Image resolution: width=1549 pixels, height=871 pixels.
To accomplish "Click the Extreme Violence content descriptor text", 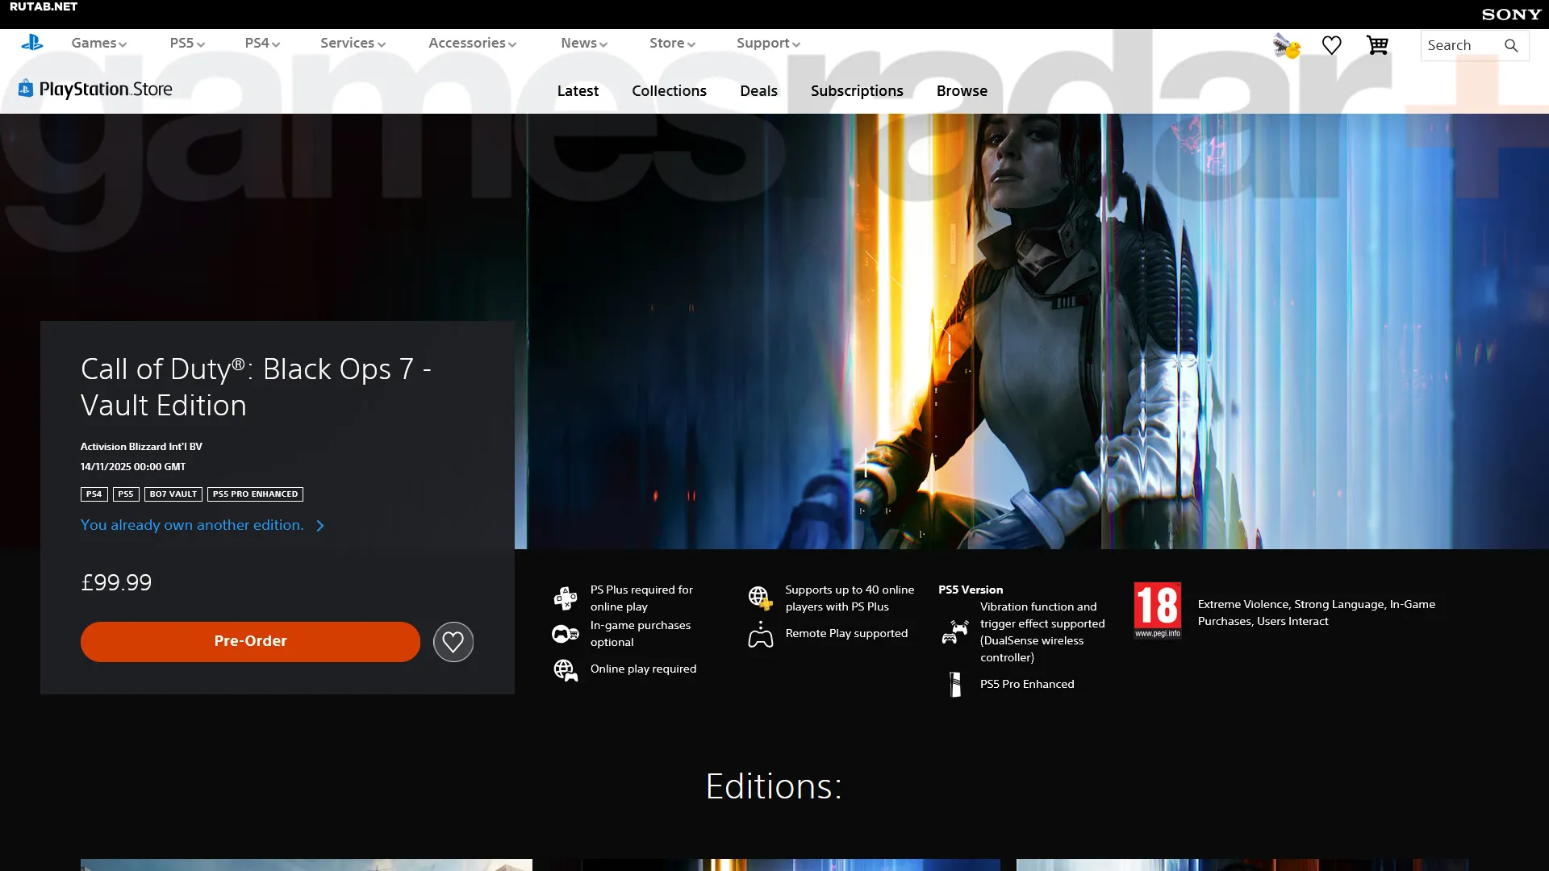I will coord(1317,613).
